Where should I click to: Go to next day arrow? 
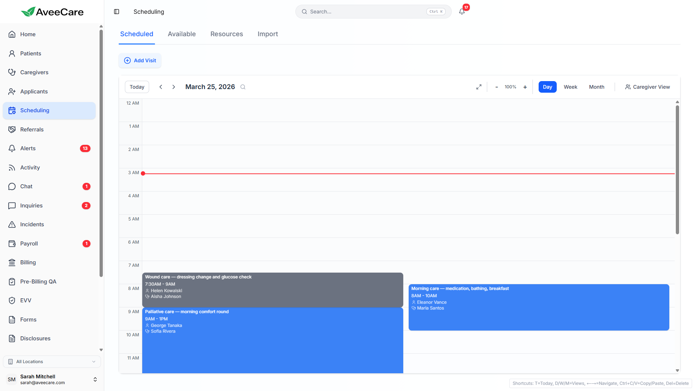pyautogui.click(x=174, y=87)
